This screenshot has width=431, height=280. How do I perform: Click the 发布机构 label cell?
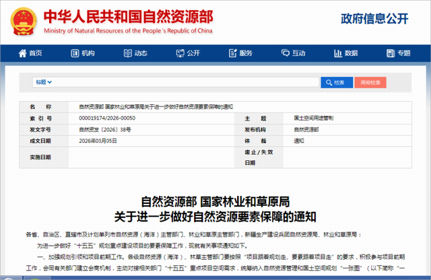click(259, 130)
